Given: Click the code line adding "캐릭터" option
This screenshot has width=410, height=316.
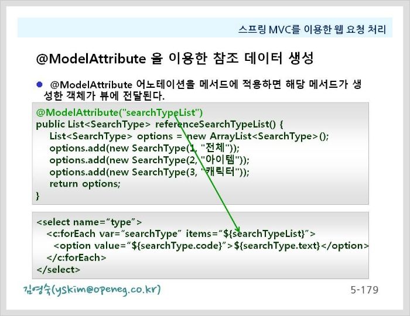Looking at the screenshot, I should 149,172.
